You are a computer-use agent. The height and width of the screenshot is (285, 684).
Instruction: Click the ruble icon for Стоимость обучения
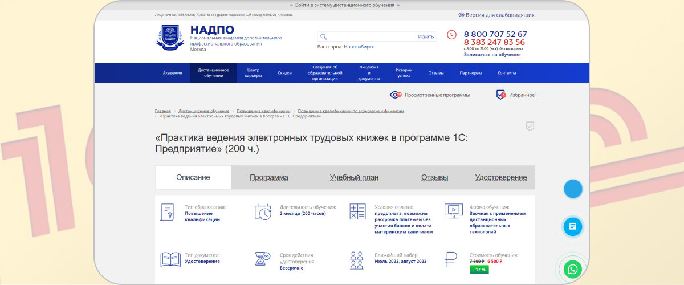click(x=452, y=260)
